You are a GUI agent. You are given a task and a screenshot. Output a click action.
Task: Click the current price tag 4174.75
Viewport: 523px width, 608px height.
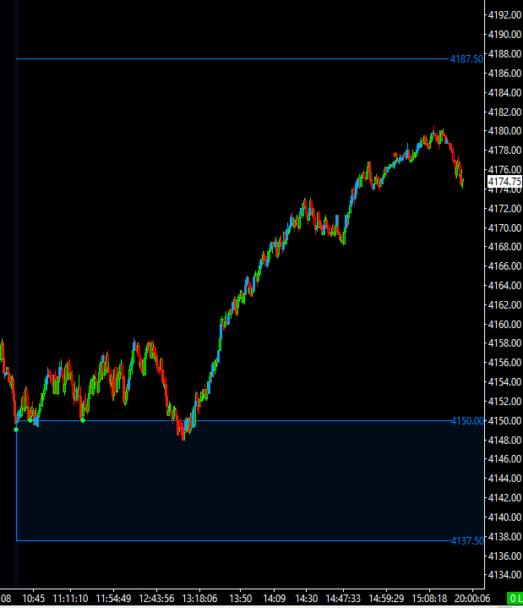tap(504, 182)
